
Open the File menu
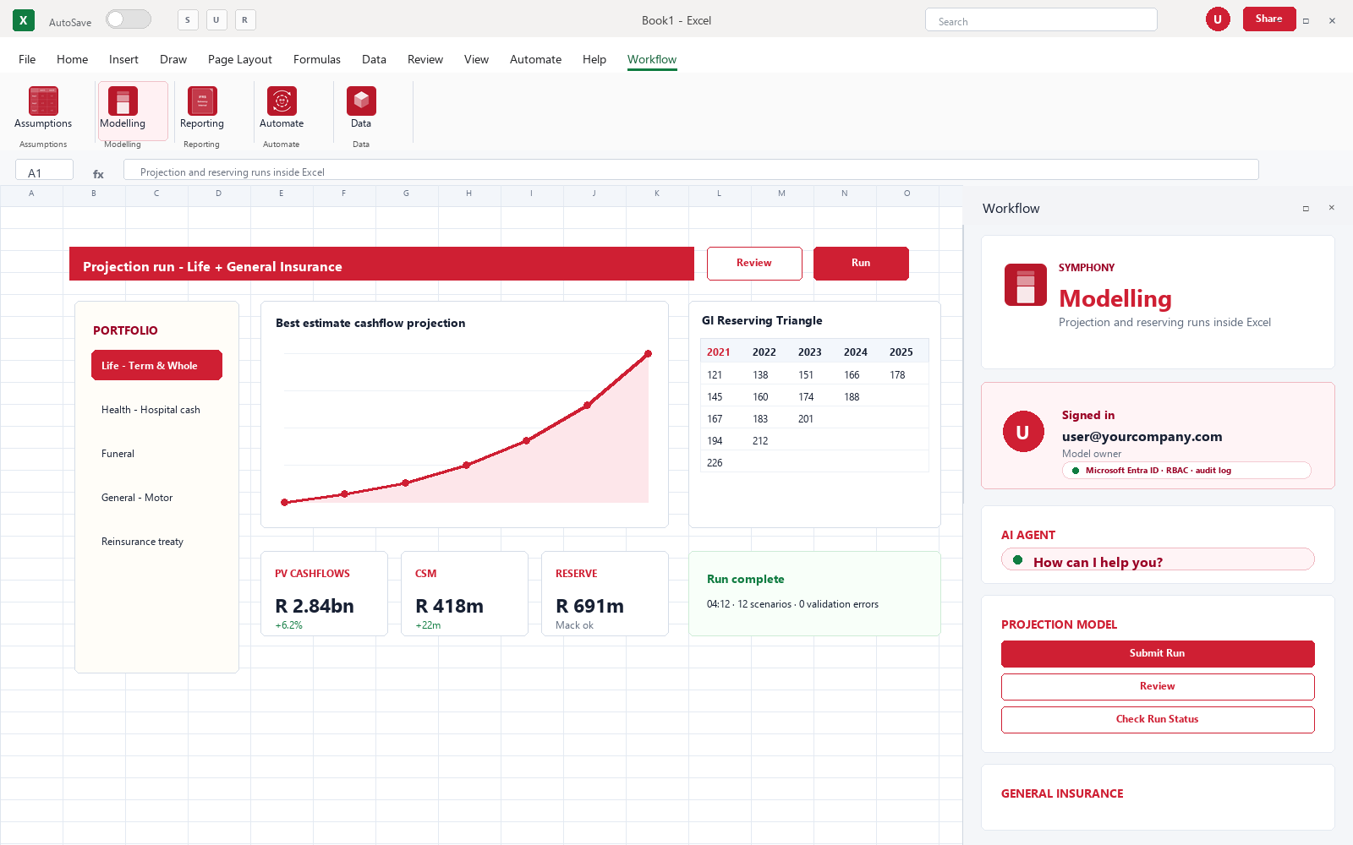click(27, 59)
